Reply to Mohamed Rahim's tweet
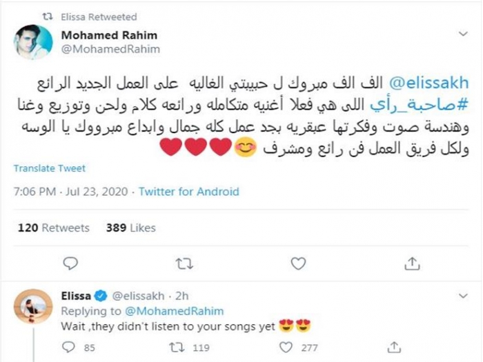This screenshot has width=483, height=362. click(x=70, y=262)
